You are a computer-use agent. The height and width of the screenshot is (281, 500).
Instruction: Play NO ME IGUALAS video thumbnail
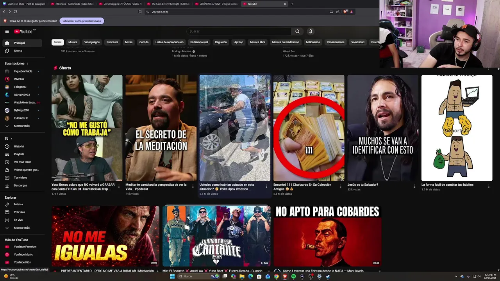coord(105,236)
